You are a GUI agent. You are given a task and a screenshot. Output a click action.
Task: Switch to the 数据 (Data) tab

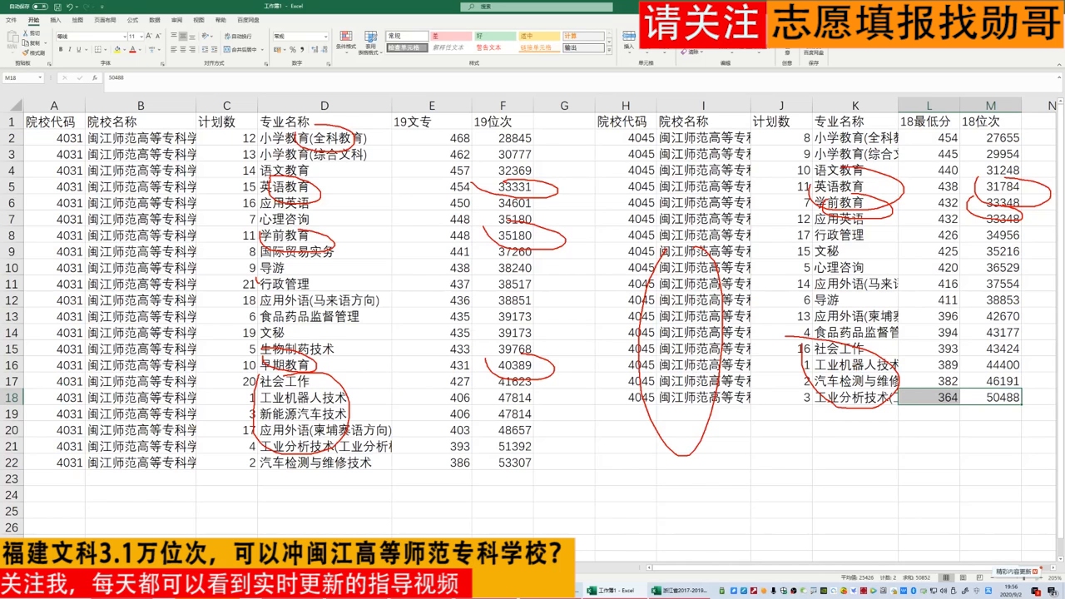pyautogui.click(x=155, y=20)
